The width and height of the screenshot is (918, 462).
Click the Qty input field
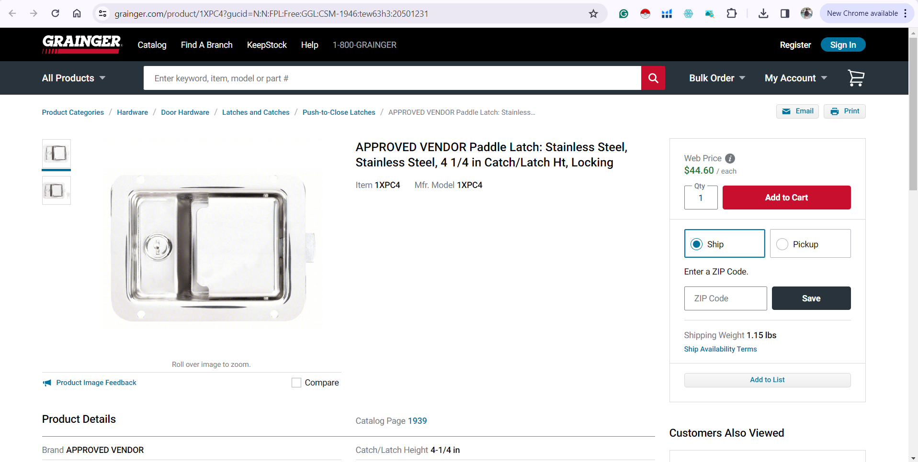click(701, 198)
